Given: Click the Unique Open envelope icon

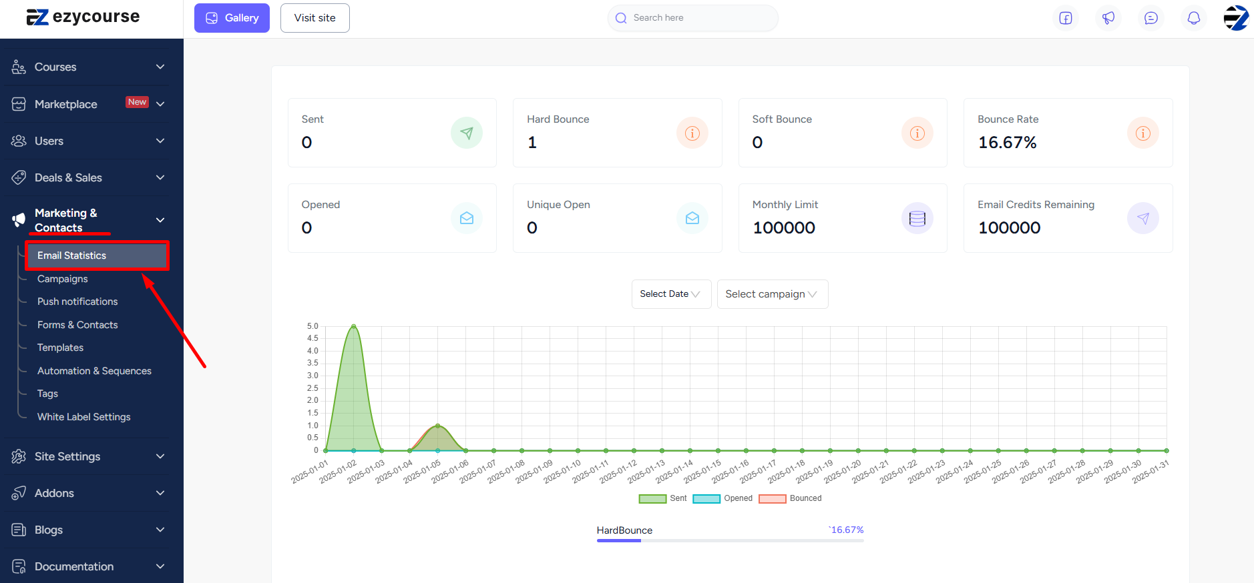Looking at the screenshot, I should 692,218.
